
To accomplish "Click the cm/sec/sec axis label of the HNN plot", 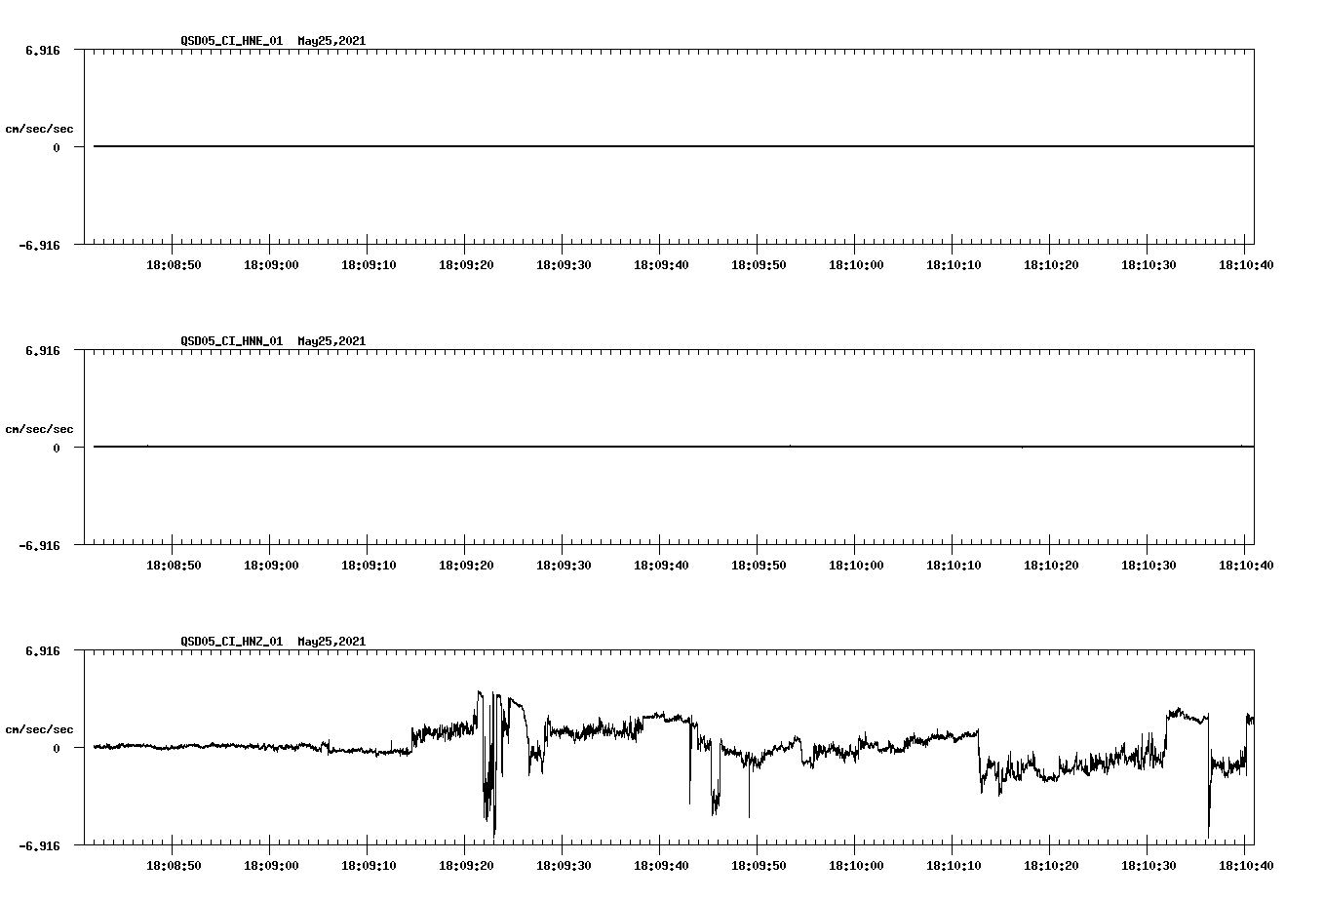I will pos(40,427).
